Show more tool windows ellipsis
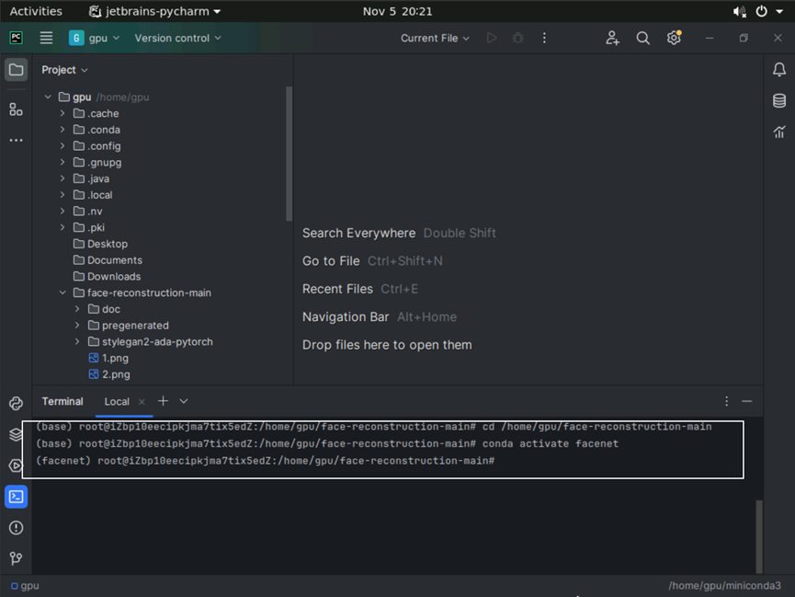The height and width of the screenshot is (597, 795). (17, 140)
